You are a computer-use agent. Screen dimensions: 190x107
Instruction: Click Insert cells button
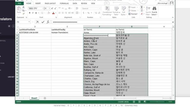pos(133,7)
